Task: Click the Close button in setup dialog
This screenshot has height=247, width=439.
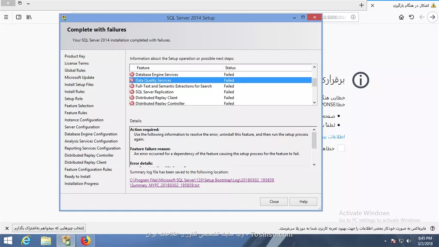Action: point(274,201)
